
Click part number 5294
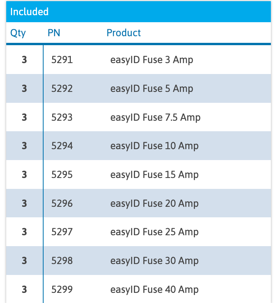point(62,146)
